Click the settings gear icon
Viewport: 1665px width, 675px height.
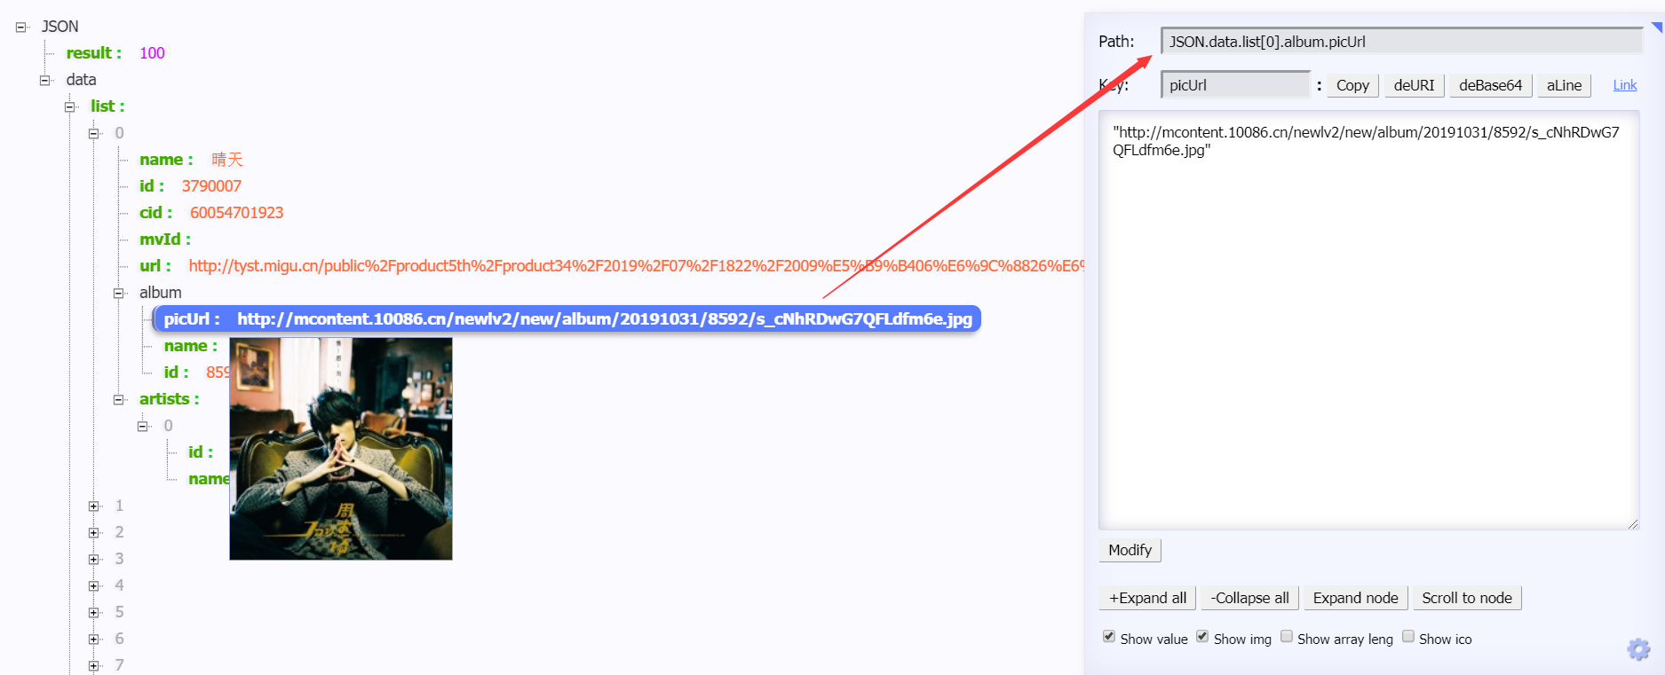(x=1637, y=649)
